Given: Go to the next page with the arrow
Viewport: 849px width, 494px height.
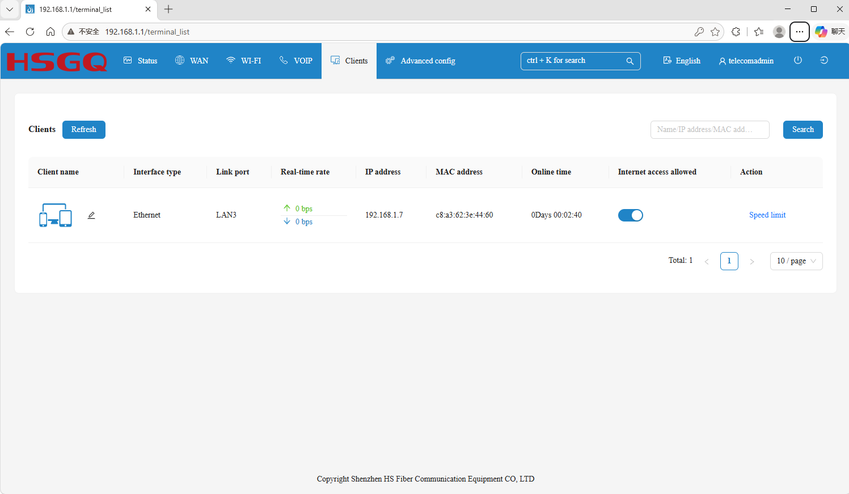Looking at the screenshot, I should click(752, 261).
